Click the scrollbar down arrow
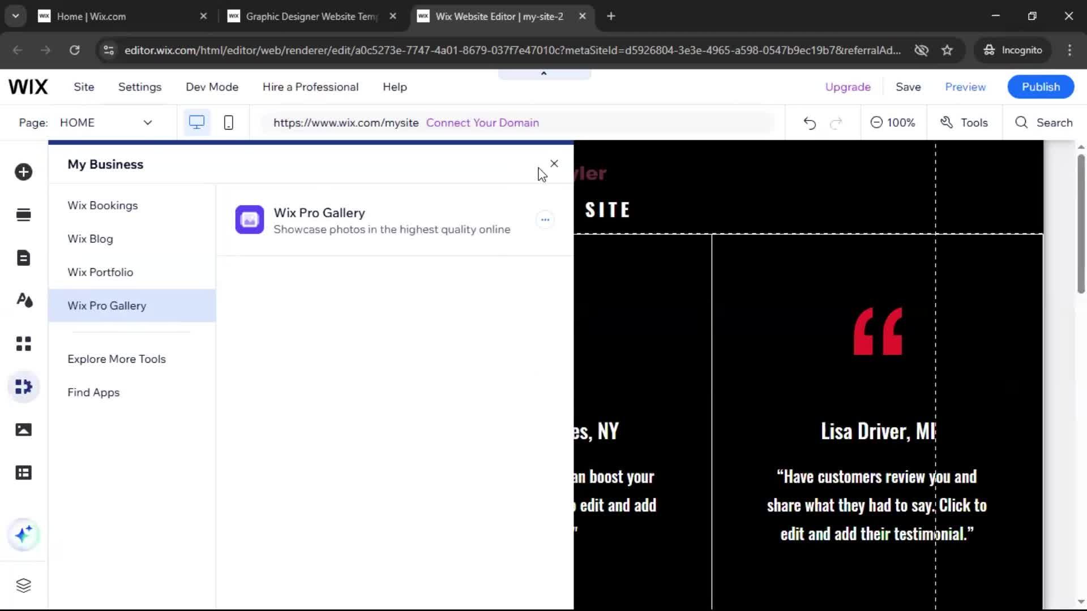Screen dimensions: 1087x611 tap(1081, 602)
